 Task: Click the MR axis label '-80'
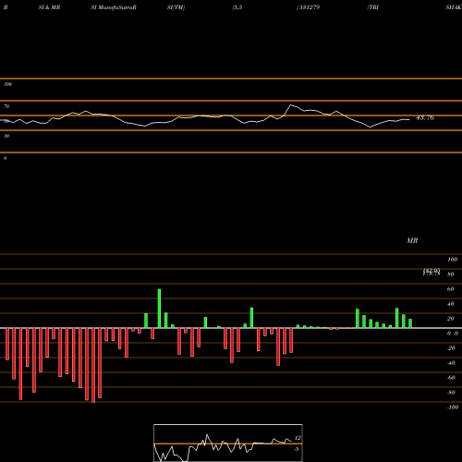coord(451,393)
